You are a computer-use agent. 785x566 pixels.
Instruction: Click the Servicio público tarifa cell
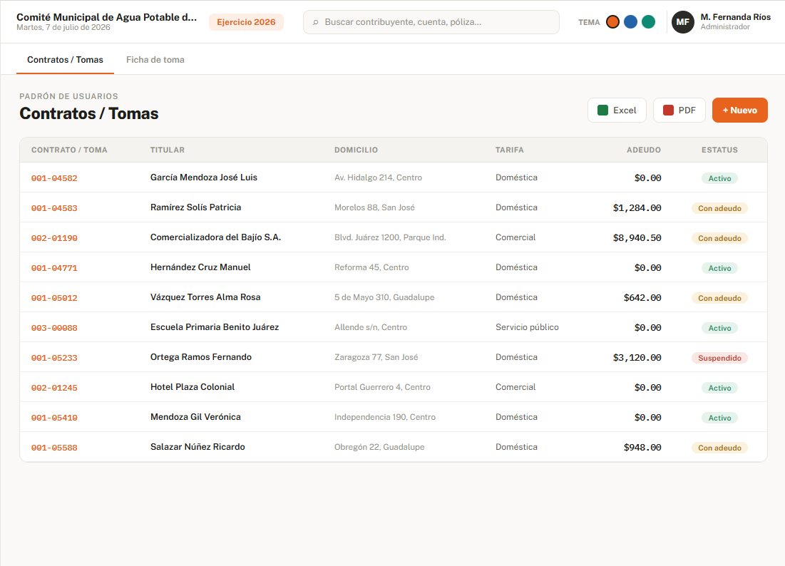527,327
